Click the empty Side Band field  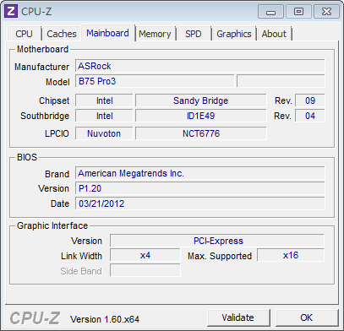pos(145,270)
